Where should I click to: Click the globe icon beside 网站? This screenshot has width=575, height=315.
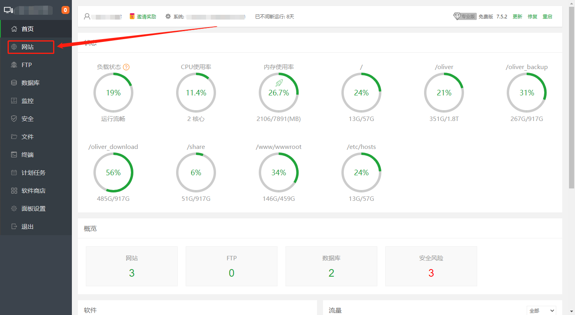[14, 47]
